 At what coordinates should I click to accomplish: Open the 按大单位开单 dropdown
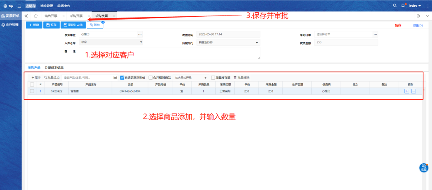point(191,78)
